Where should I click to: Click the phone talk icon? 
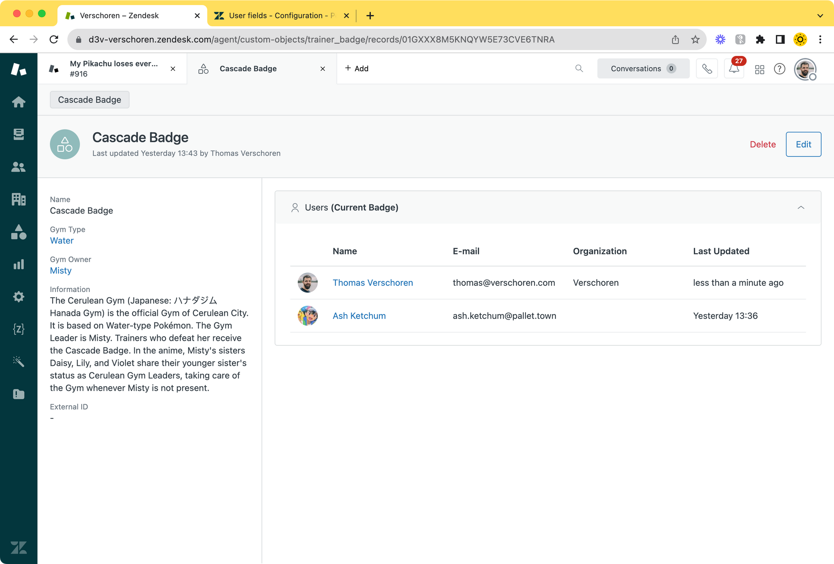pyautogui.click(x=707, y=69)
